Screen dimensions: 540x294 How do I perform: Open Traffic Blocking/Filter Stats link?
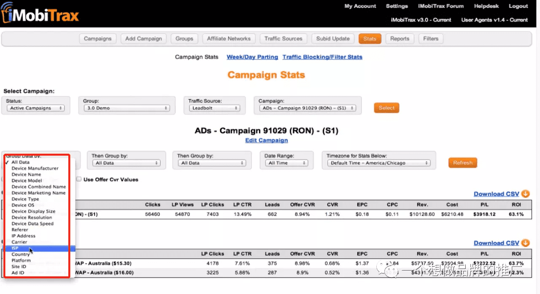[322, 57]
